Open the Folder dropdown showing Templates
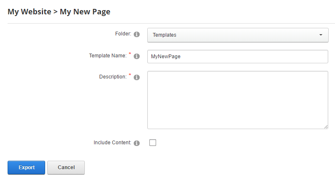This screenshot has height=181, width=335. [x=238, y=35]
